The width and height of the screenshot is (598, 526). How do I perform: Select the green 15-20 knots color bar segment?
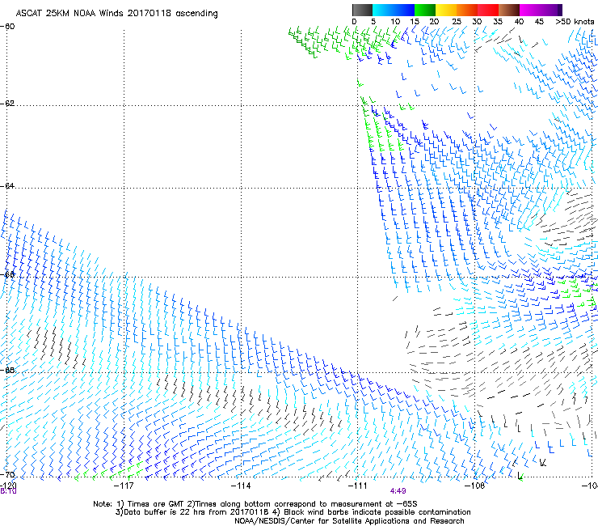click(x=425, y=10)
